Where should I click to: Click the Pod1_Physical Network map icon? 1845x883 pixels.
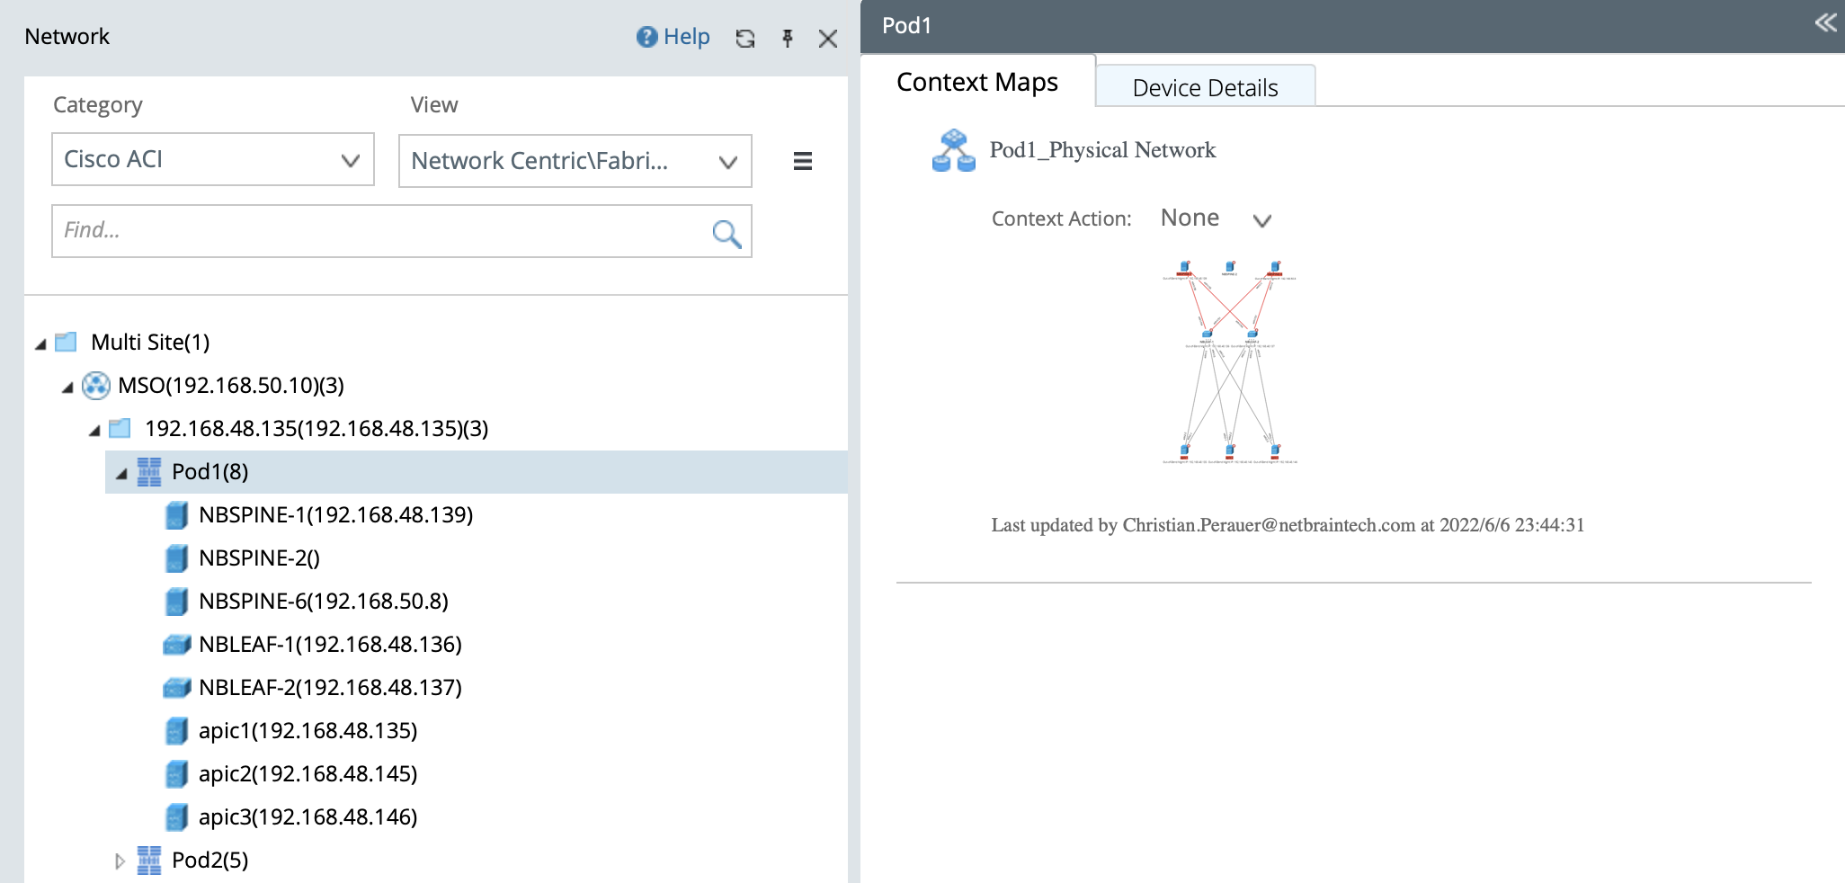(x=953, y=148)
